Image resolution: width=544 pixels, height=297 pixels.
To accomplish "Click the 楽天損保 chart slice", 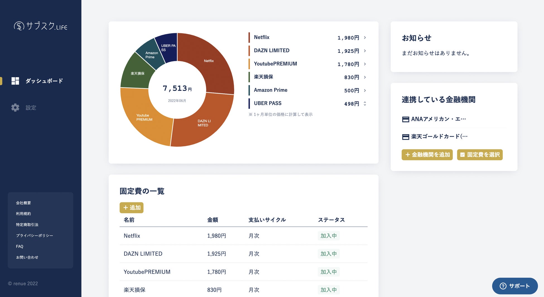I will point(137,73).
